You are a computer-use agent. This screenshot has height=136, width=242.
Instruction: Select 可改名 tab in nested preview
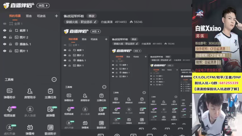[x=94, y=39]
